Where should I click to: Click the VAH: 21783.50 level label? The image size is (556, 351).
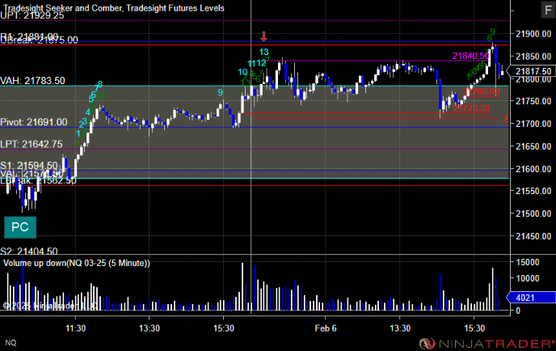coord(32,81)
